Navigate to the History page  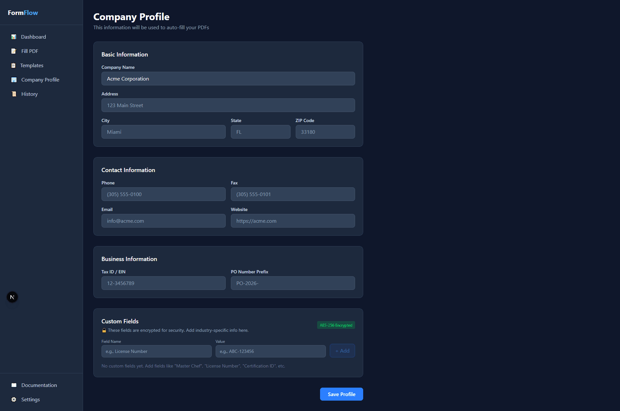coord(29,94)
